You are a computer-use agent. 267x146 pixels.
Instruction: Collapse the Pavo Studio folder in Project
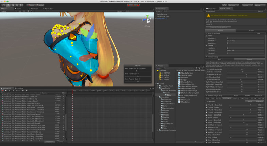[x=158, y=88]
